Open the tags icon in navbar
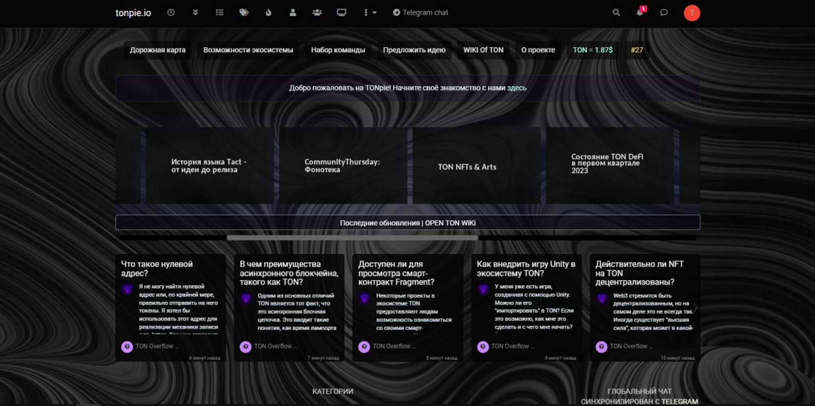This screenshot has height=406, width=815. click(x=244, y=13)
